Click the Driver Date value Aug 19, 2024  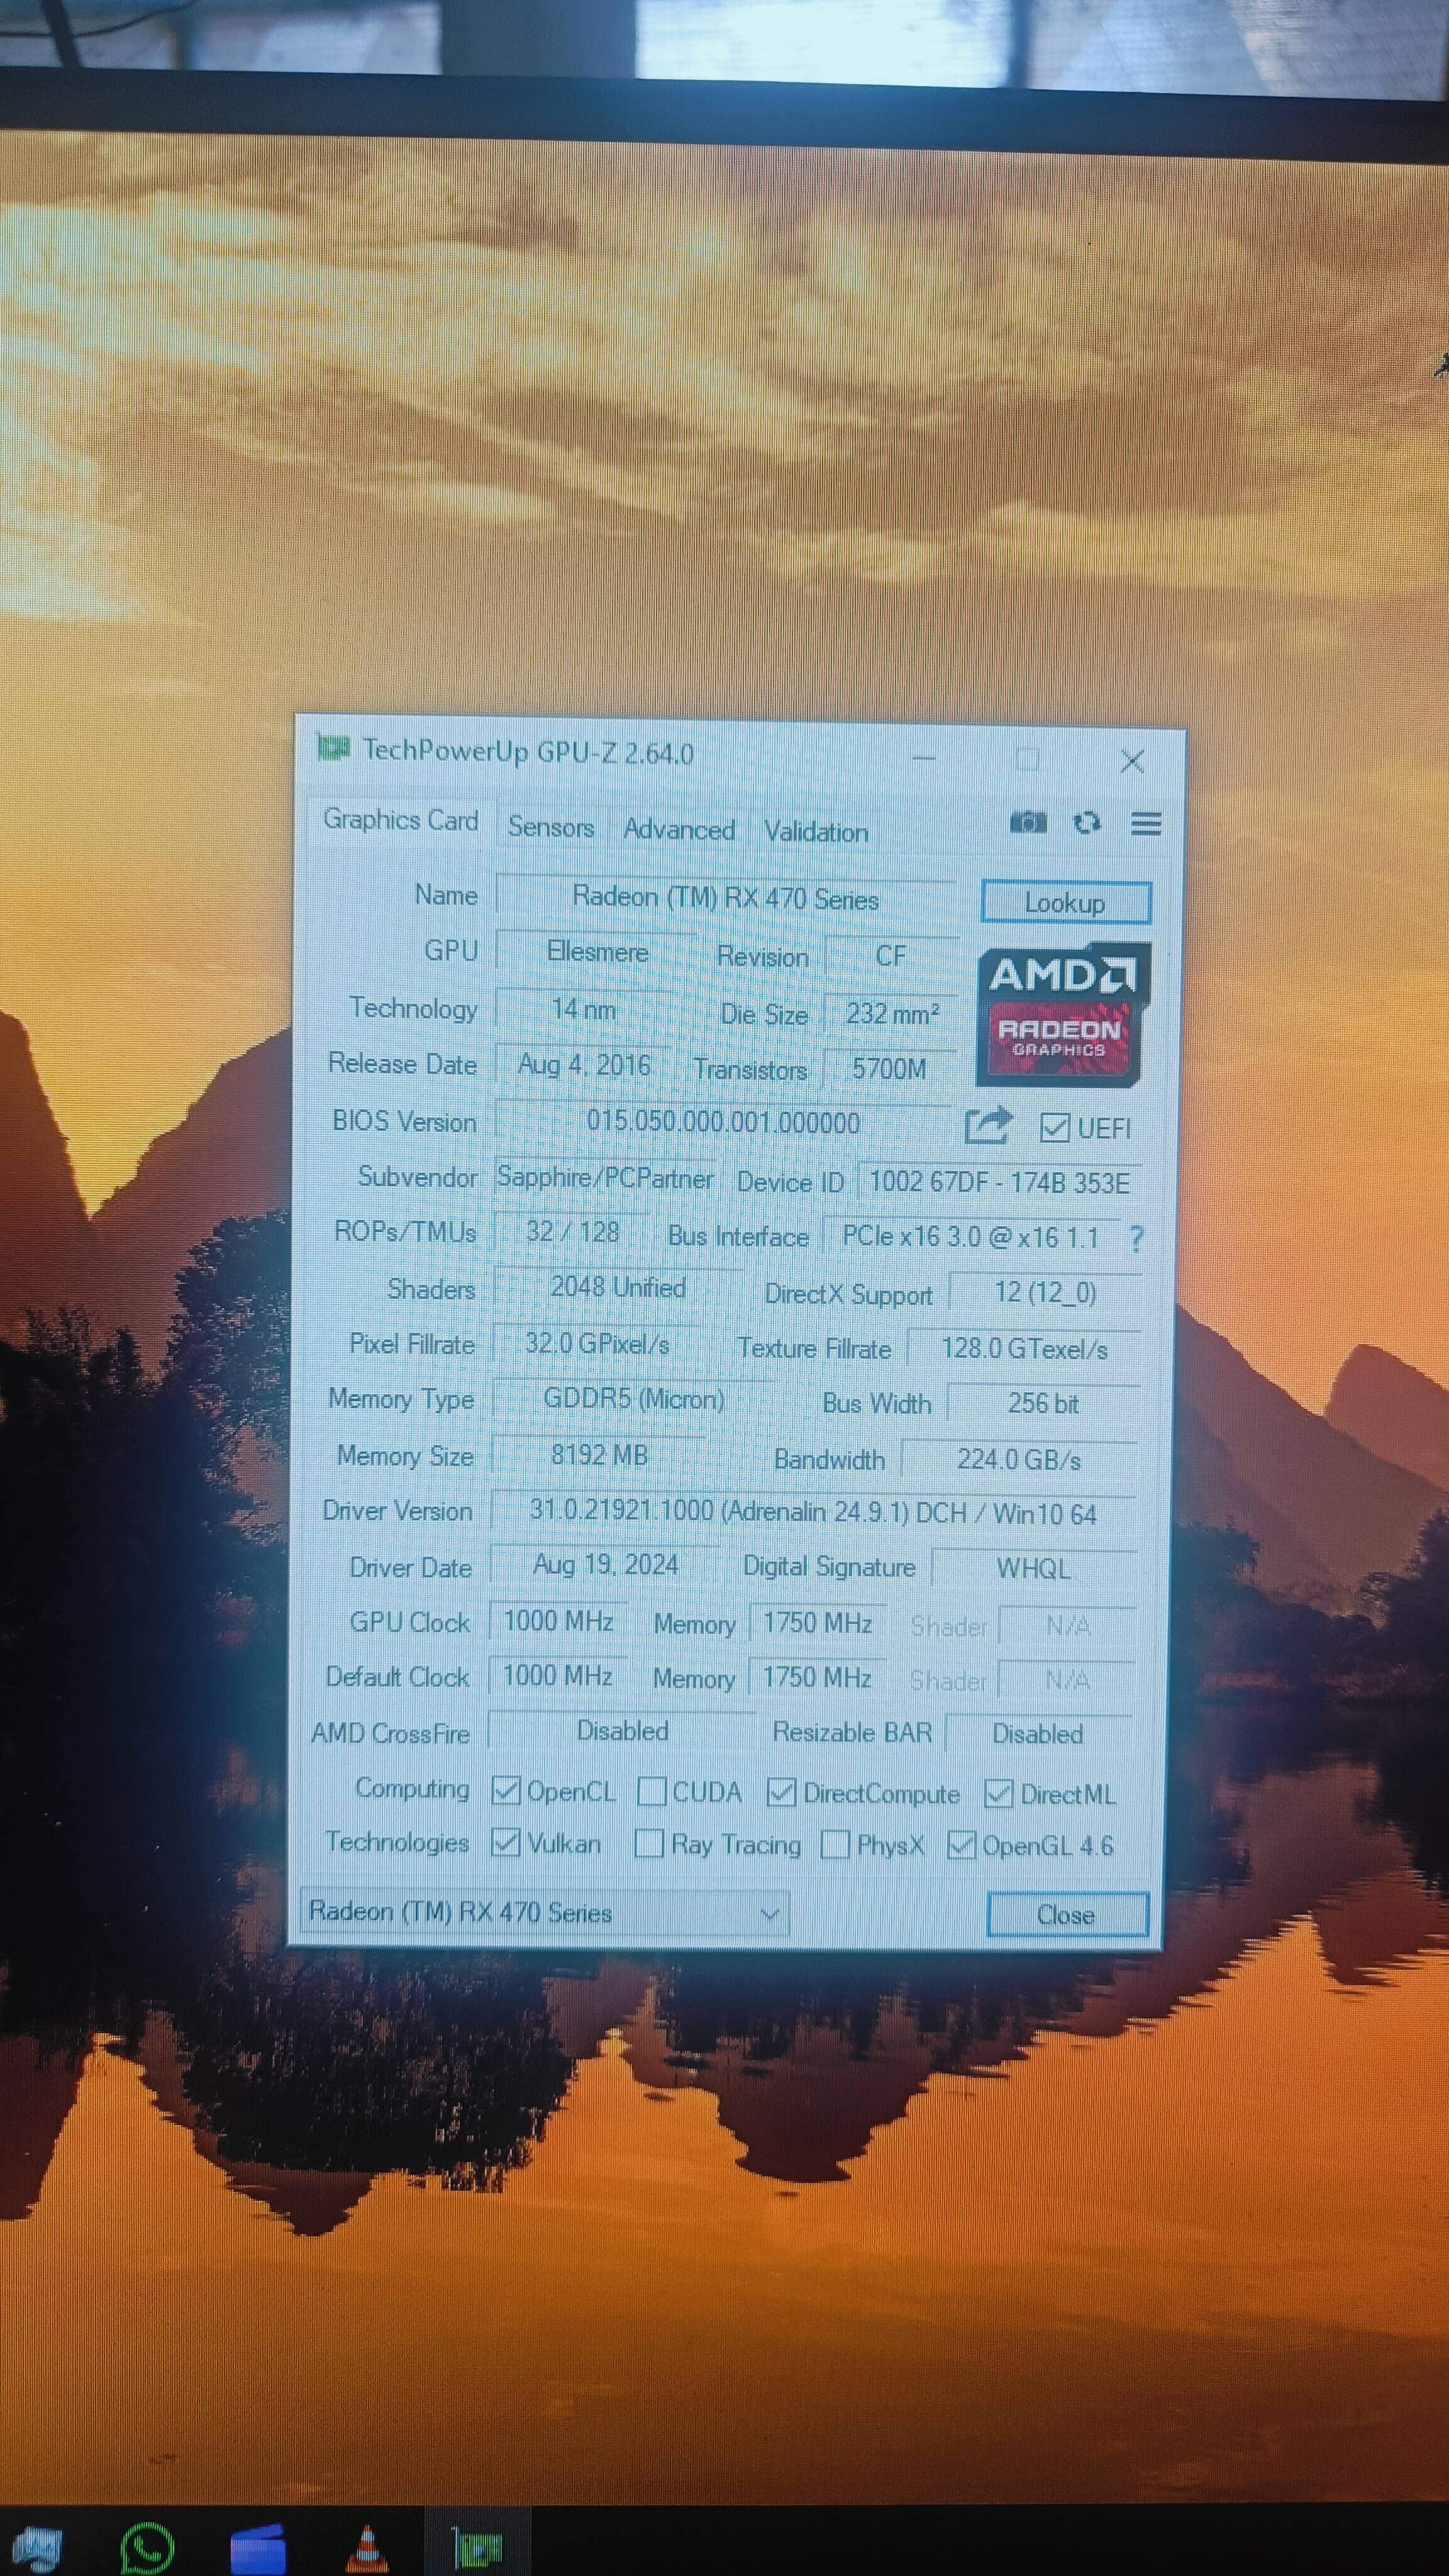click(605, 1565)
